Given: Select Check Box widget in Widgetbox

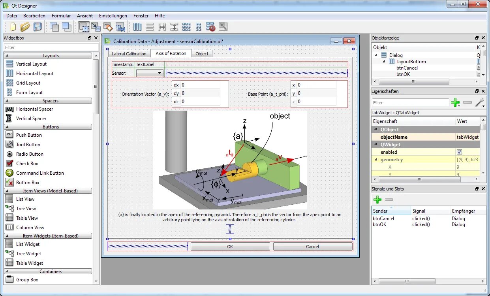Looking at the screenshot, I should (x=27, y=164).
